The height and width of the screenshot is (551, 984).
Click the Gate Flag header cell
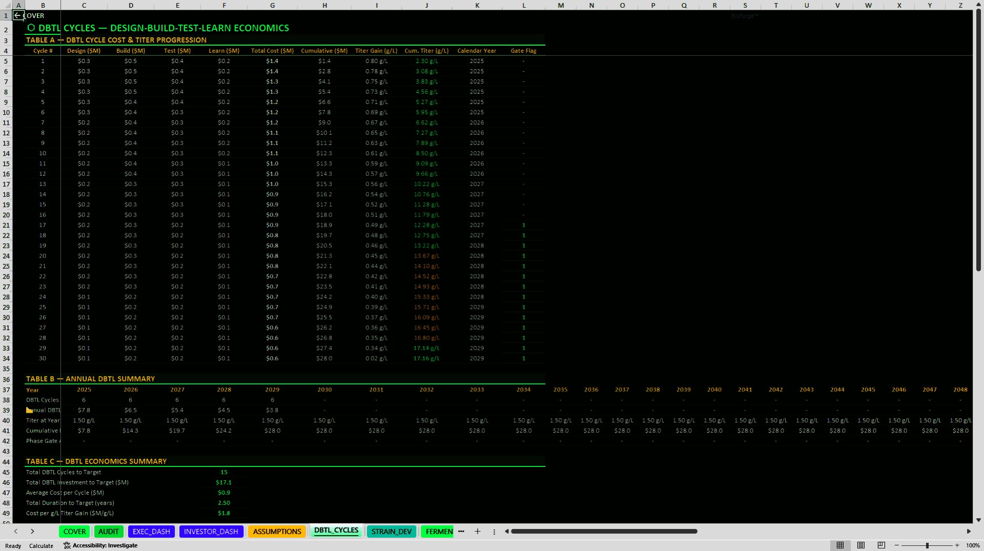523,51
